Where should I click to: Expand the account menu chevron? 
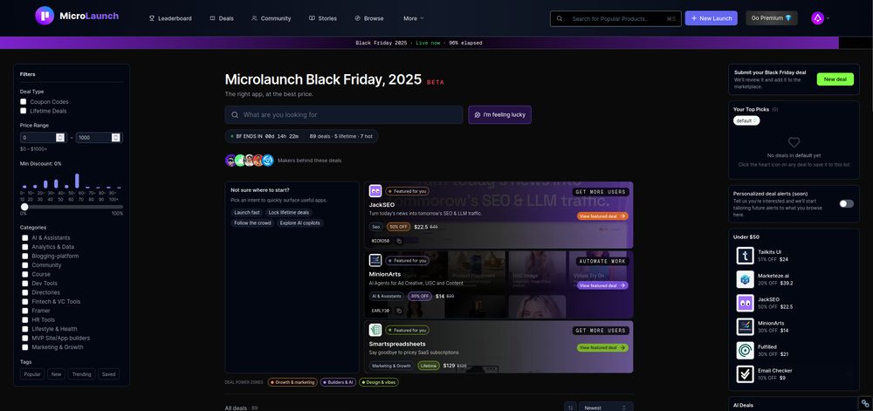pos(828,18)
